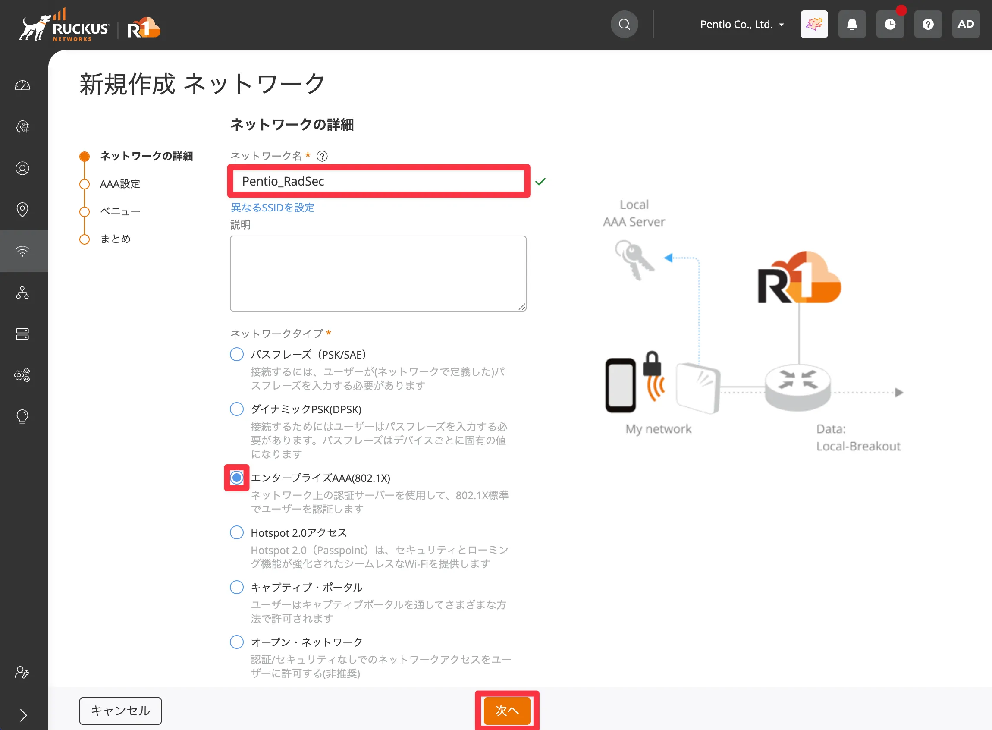Open the services gears icon in sidebar
Image resolution: width=992 pixels, height=730 pixels.
point(22,375)
